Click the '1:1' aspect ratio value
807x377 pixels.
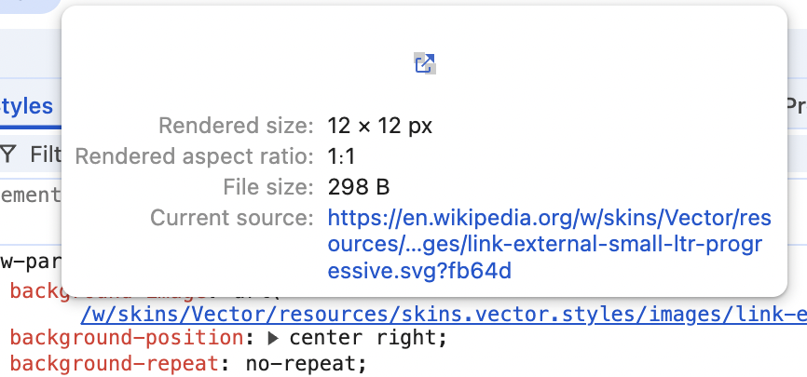tap(341, 156)
